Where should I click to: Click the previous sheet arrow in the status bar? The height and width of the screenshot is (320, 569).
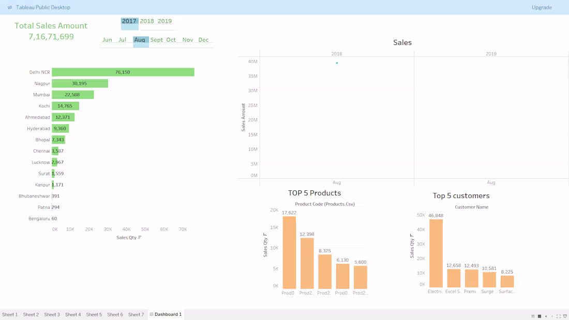[x=546, y=316]
